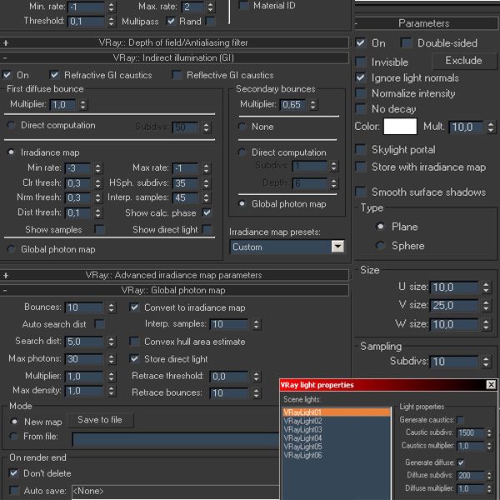Enable Normalize intensity checkbox
This screenshot has height=500, width=500.
(x=361, y=93)
